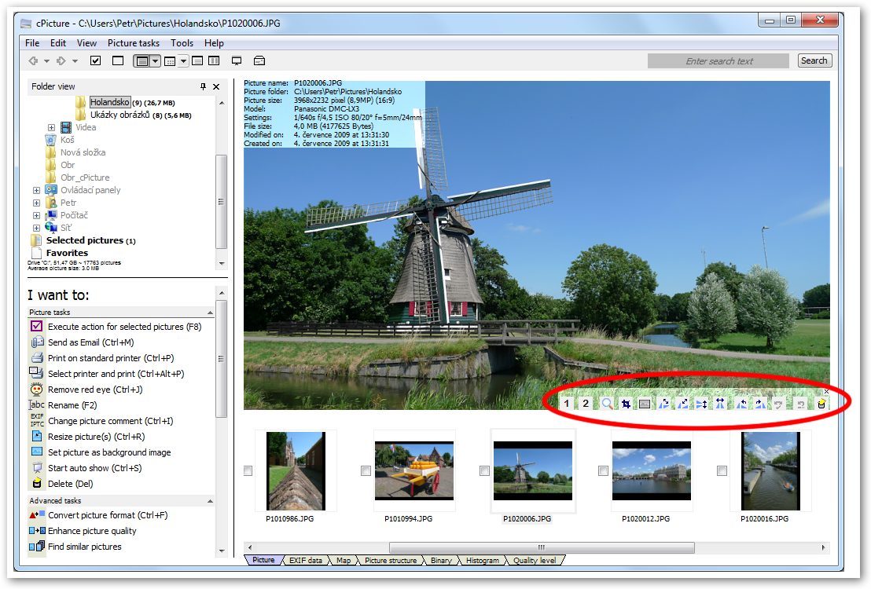Click the delete bin icon on picture toolbar

(x=821, y=404)
